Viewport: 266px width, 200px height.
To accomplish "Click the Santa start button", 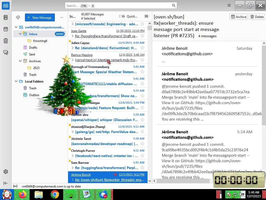I will tap(6, 194).
